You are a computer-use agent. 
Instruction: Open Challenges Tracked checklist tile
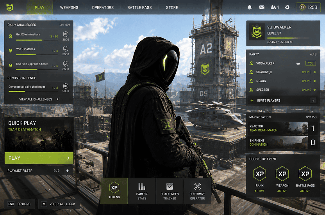(x=170, y=191)
